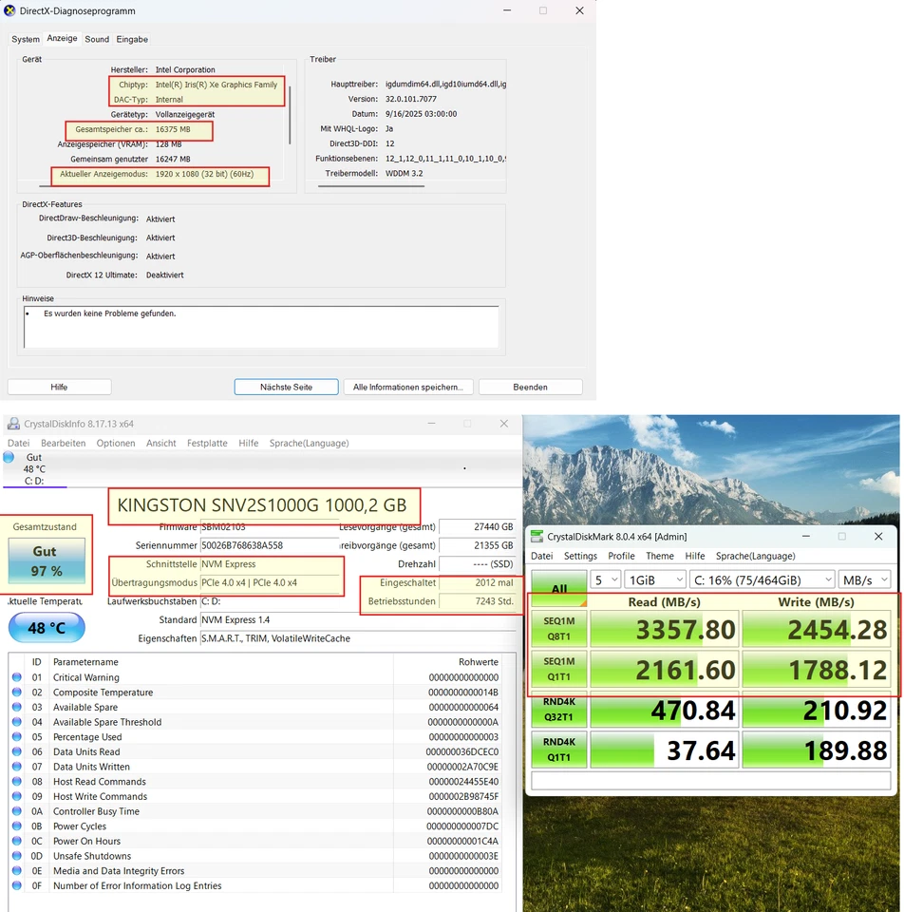The width and height of the screenshot is (904, 912).
Task: Click the Hilfe button in DirectX
Action: tap(59, 387)
